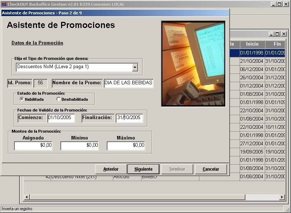Screen dimensions: 291x213
Task: Select the Deshabilitada radio button
Action: tap(58, 99)
